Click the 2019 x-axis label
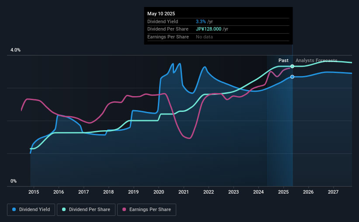 133,192
